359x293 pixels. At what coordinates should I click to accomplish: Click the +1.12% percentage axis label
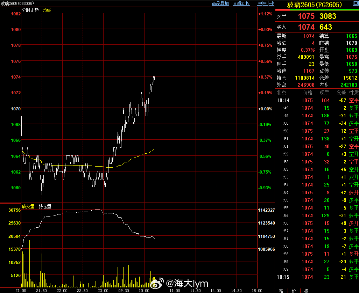click(265, 14)
